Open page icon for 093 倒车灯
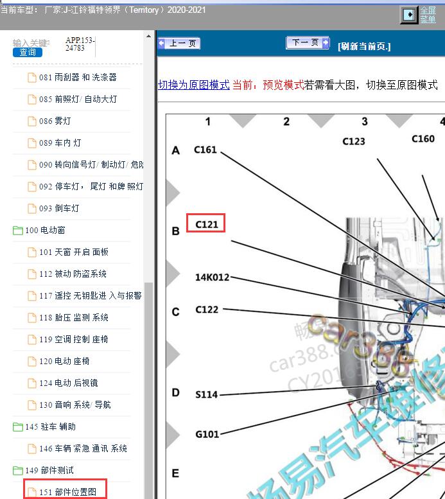This screenshot has height=499, width=445. 32,209
